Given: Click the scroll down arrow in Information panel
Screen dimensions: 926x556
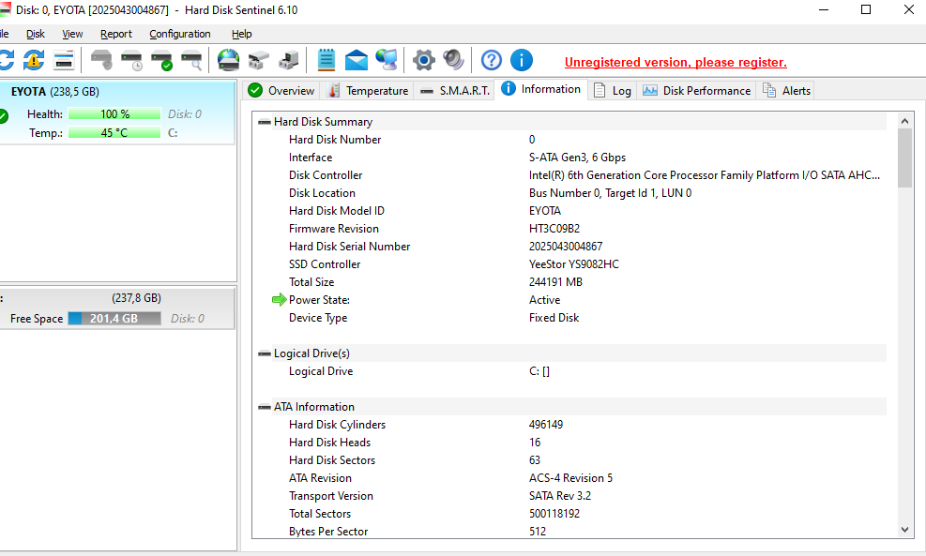Looking at the screenshot, I should pos(904,530).
